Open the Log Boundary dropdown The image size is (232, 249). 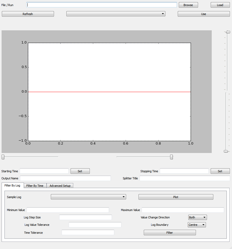pos(197,225)
